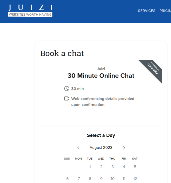The height and width of the screenshot is (183, 171).
Task: Click the 30 Minute Online Chat title
Action: (x=101, y=76)
